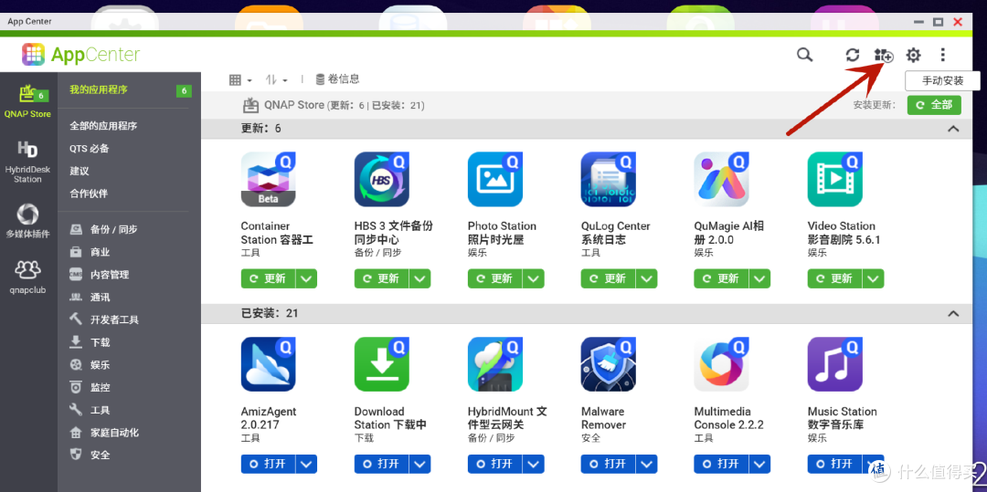Update Photo Station with 更新 button
This screenshot has width=987, height=492.
[x=494, y=278]
